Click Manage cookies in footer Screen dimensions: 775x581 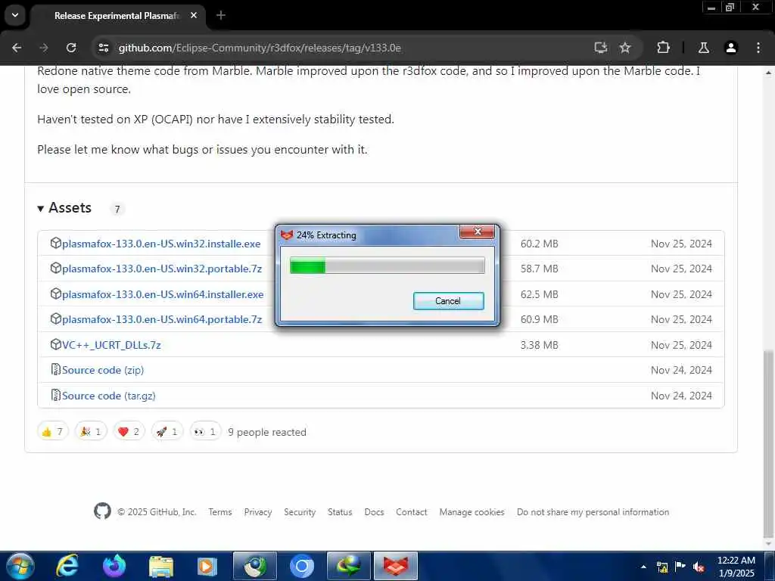(x=472, y=512)
